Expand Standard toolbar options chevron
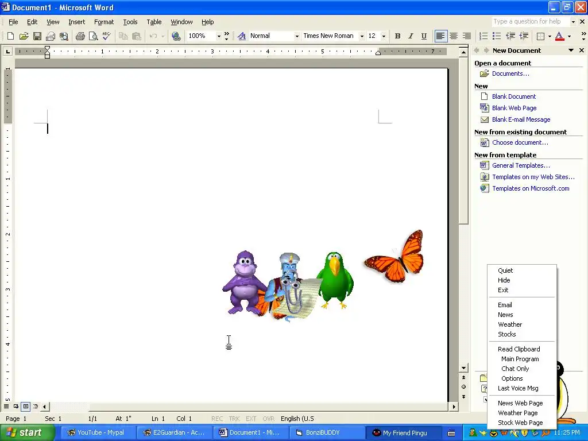The width and height of the screenshot is (588, 441). click(226, 36)
